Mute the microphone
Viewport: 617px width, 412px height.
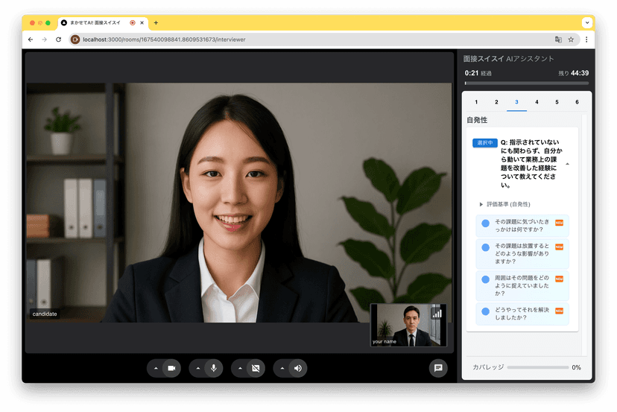pyautogui.click(x=214, y=368)
